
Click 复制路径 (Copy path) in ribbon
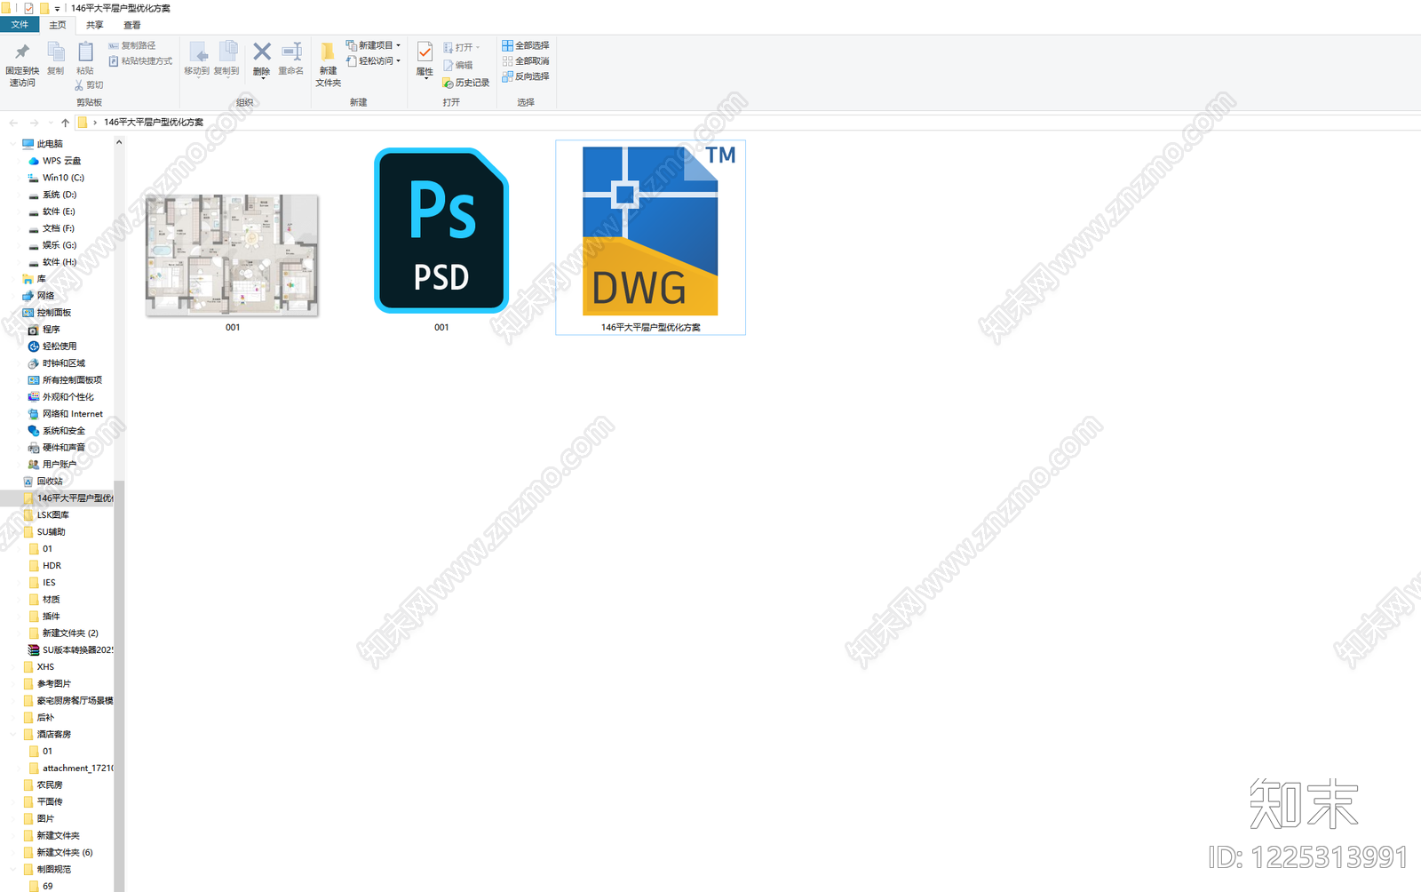tap(132, 45)
